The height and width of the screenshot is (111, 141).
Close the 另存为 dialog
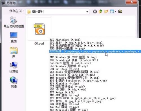coord(131,2)
